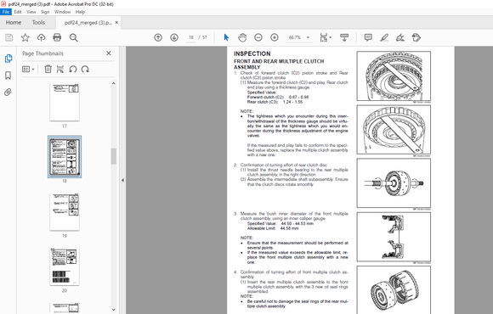Image resolution: width=493 pixels, height=314 pixels.
Task: Open the Sign menu
Action: click(x=45, y=12)
